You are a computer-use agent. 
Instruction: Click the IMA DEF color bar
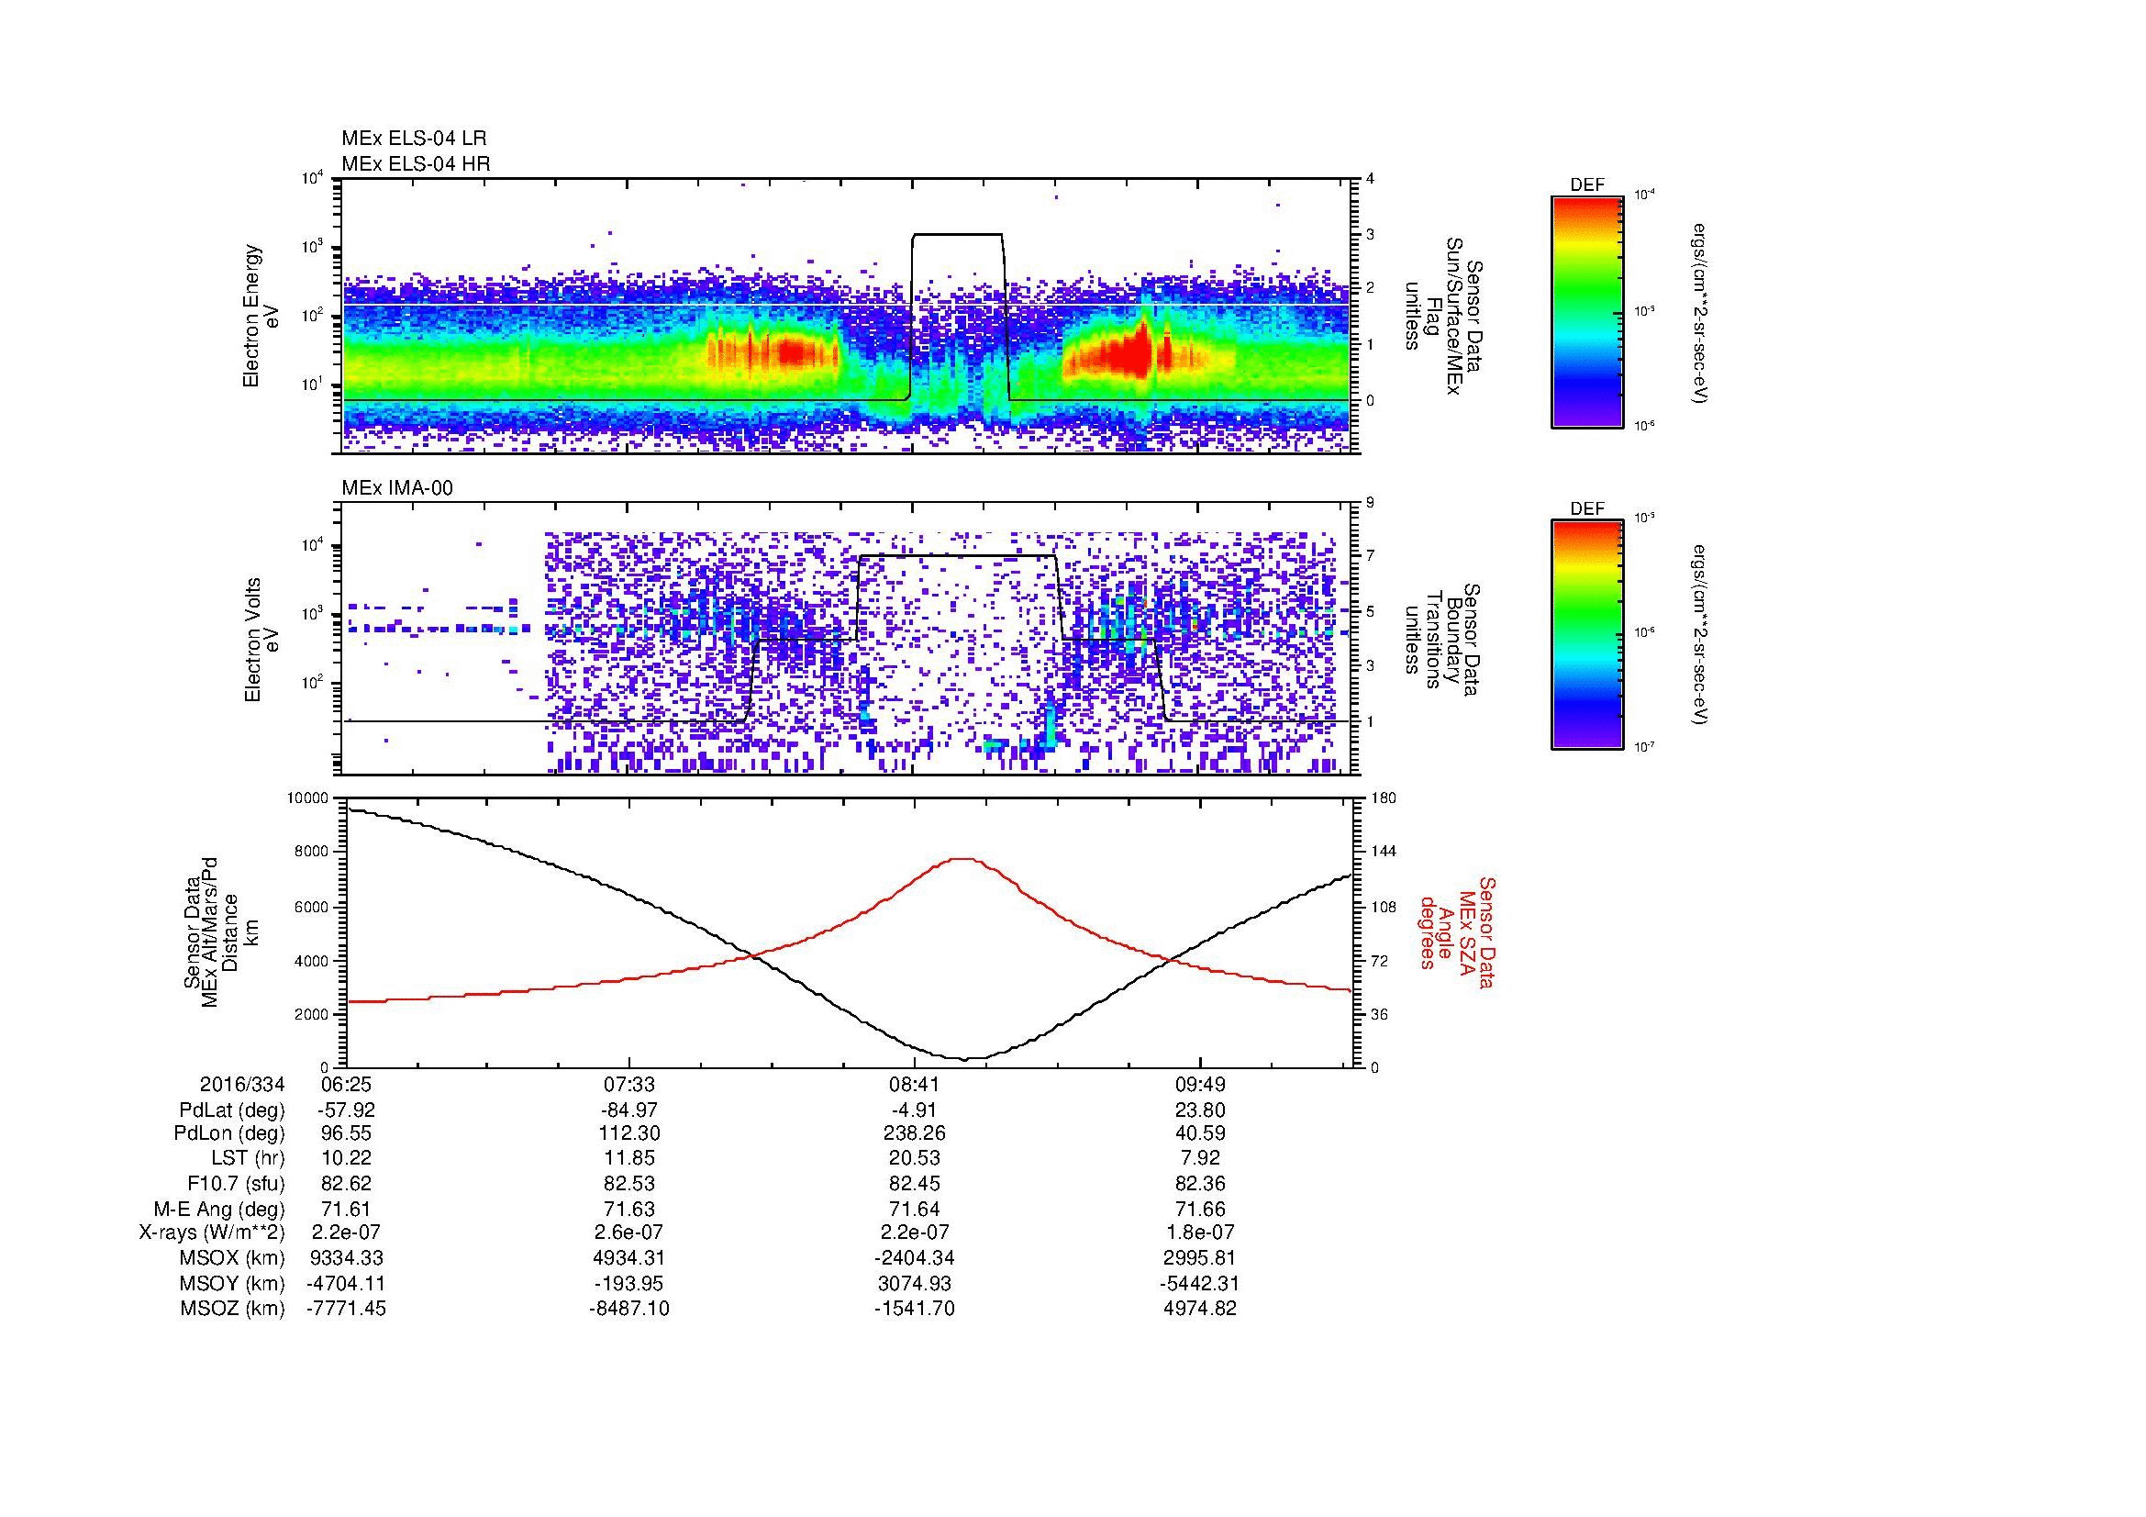coord(1587,634)
